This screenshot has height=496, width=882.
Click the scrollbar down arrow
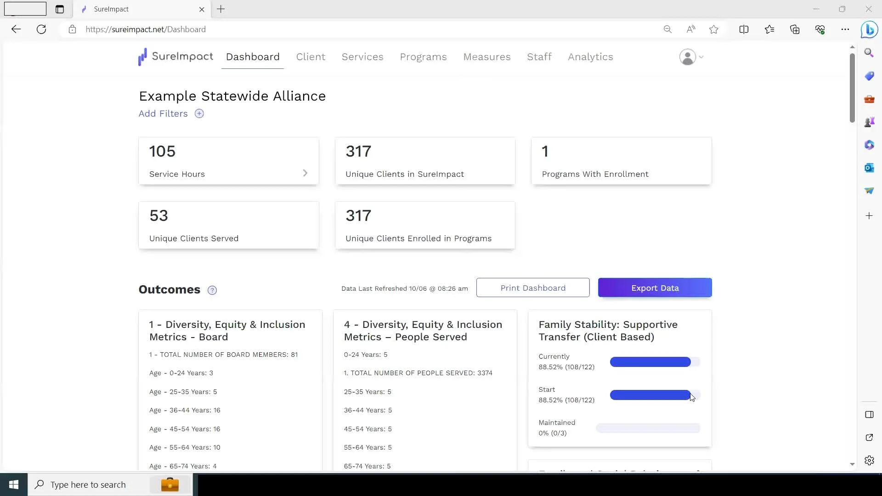pos(852,464)
